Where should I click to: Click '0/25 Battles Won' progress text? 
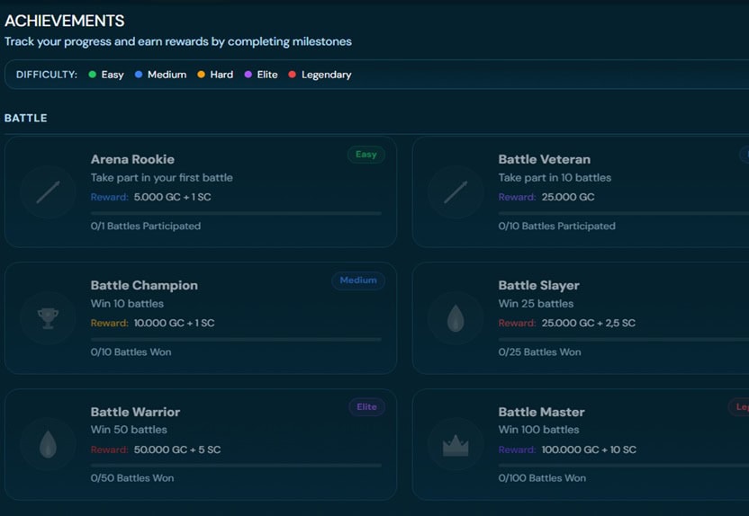click(x=540, y=352)
